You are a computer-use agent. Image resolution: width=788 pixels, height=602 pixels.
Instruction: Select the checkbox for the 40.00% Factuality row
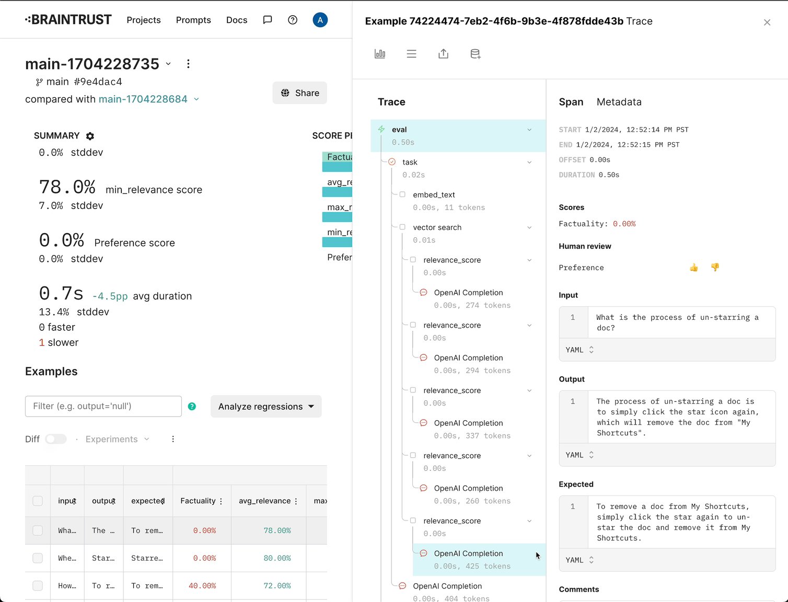(x=38, y=586)
